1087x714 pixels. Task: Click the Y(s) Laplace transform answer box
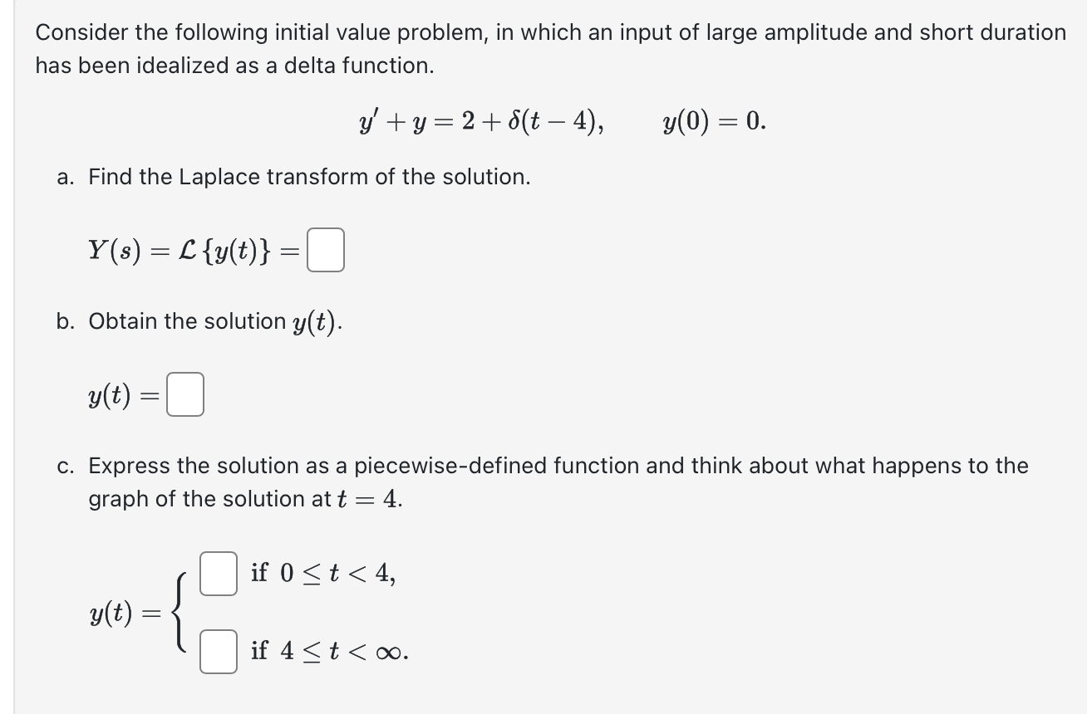pyautogui.click(x=326, y=251)
